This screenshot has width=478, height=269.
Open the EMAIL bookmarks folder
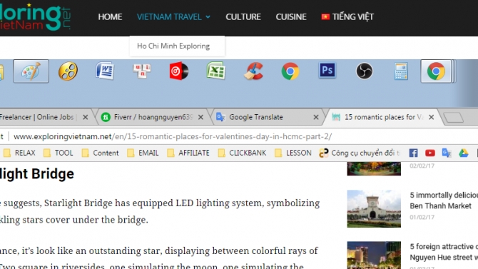click(143, 153)
